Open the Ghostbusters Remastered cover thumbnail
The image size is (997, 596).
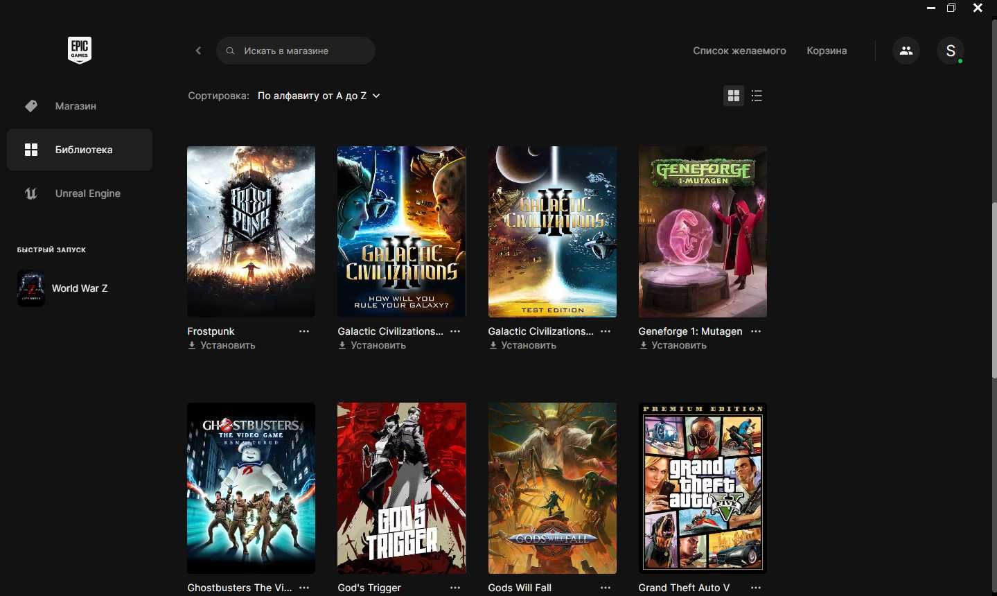[251, 488]
